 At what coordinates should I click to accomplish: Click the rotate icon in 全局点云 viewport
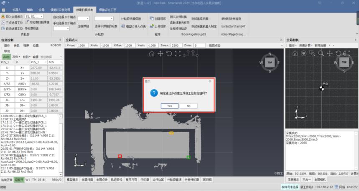[x=169, y=54]
